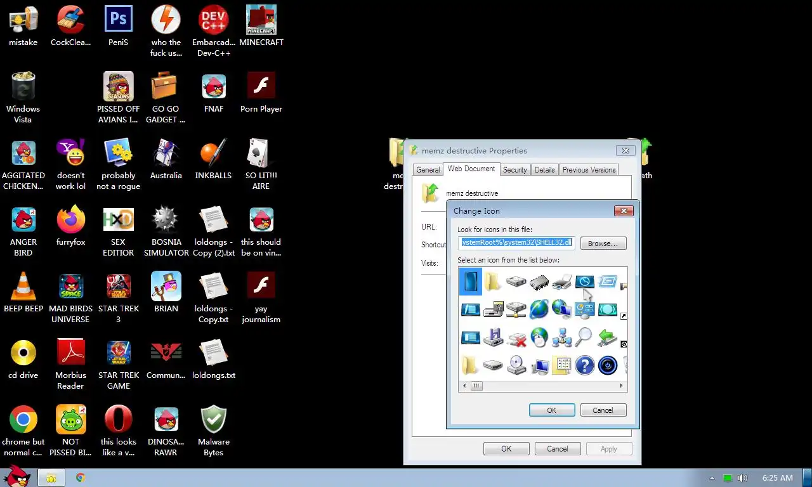
Task: Click the icon list scrollbar left arrow
Action: (x=464, y=386)
